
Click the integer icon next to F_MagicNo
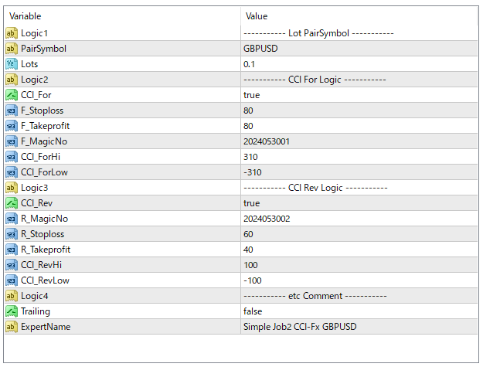click(11, 141)
